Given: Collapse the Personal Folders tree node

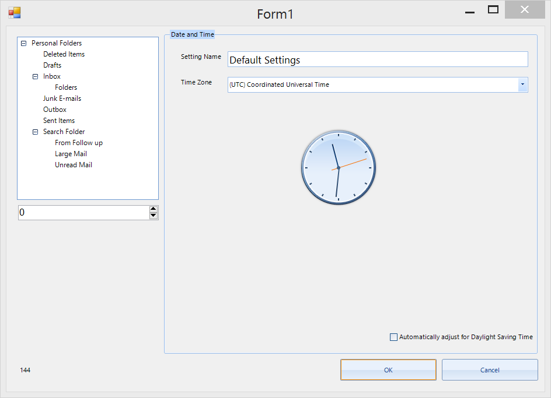Looking at the screenshot, I should click(x=23, y=44).
